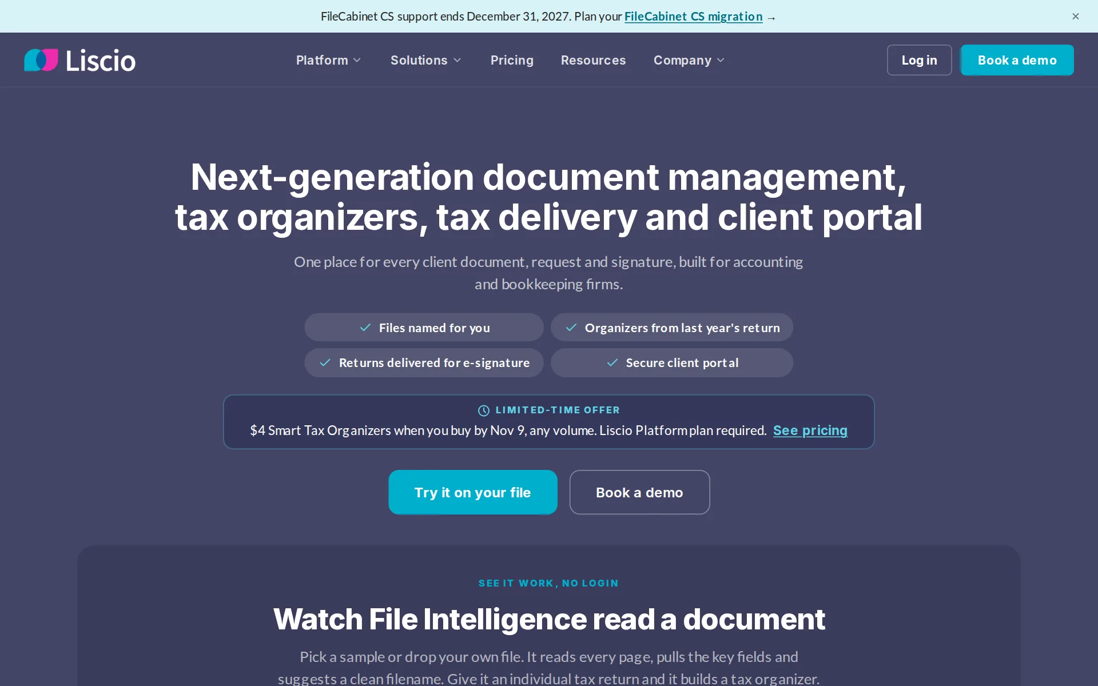Expand the Solutions menu chevron
1098x686 pixels.
457,61
